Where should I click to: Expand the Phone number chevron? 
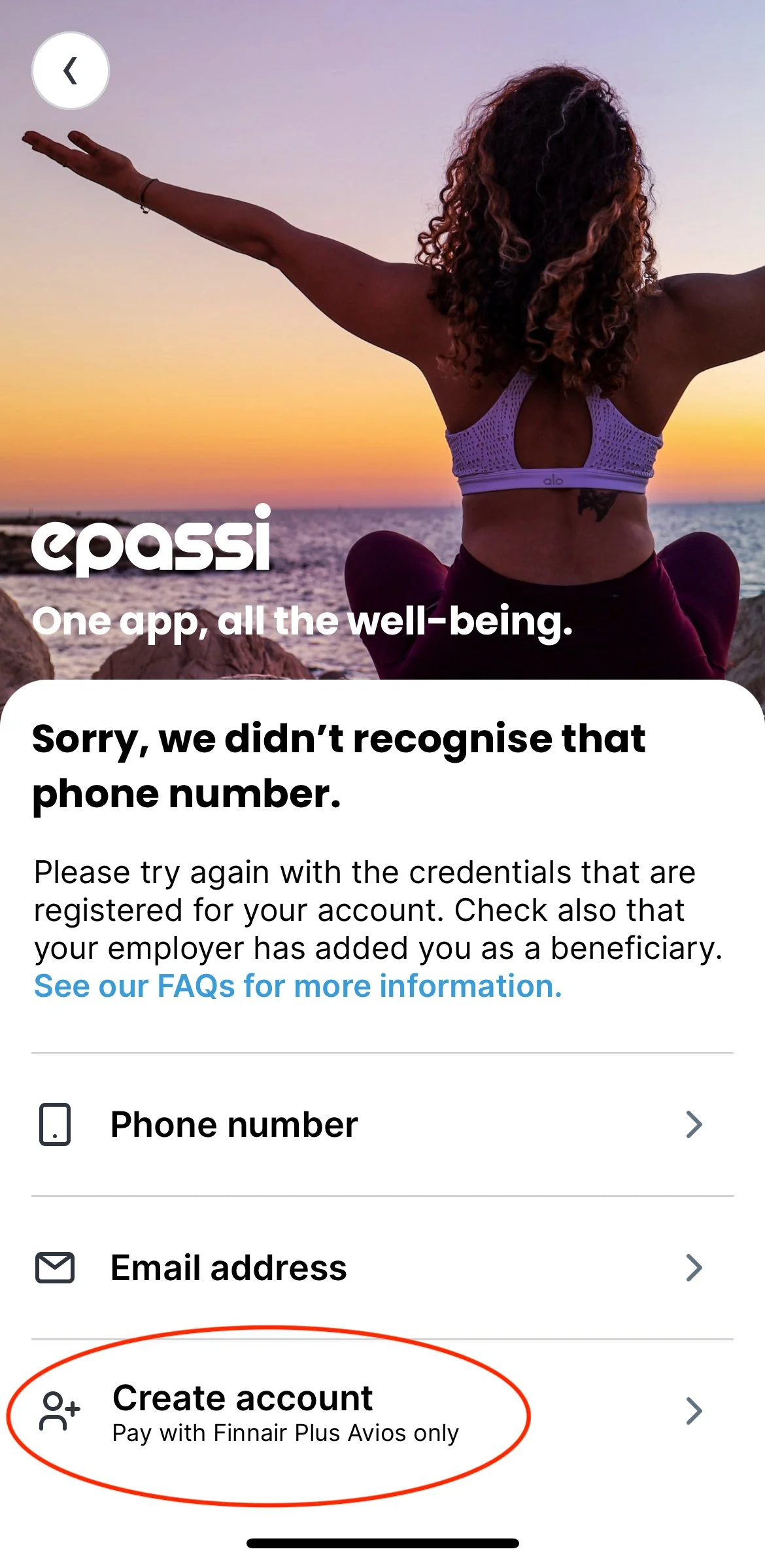(x=694, y=1124)
